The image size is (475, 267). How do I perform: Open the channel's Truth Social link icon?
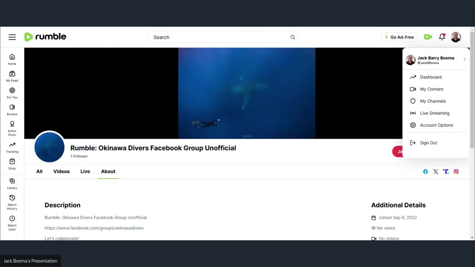coord(446,172)
